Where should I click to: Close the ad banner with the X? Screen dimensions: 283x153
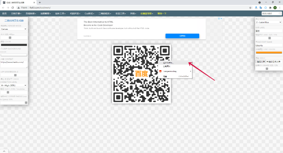[221, 19]
